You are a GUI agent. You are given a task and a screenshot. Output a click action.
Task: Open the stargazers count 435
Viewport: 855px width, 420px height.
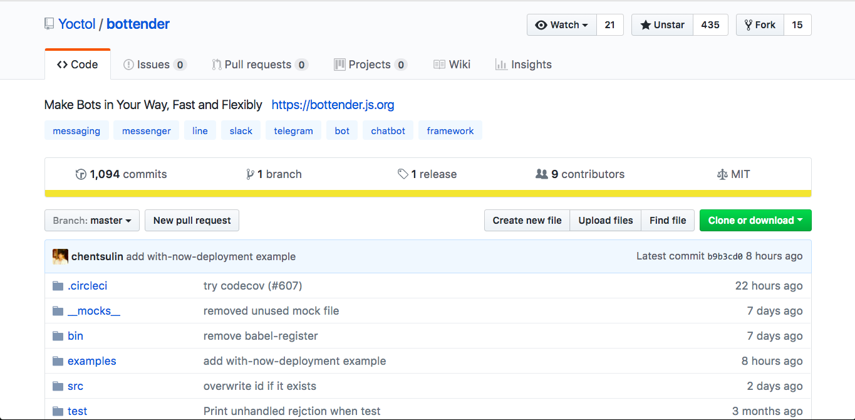click(710, 25)
